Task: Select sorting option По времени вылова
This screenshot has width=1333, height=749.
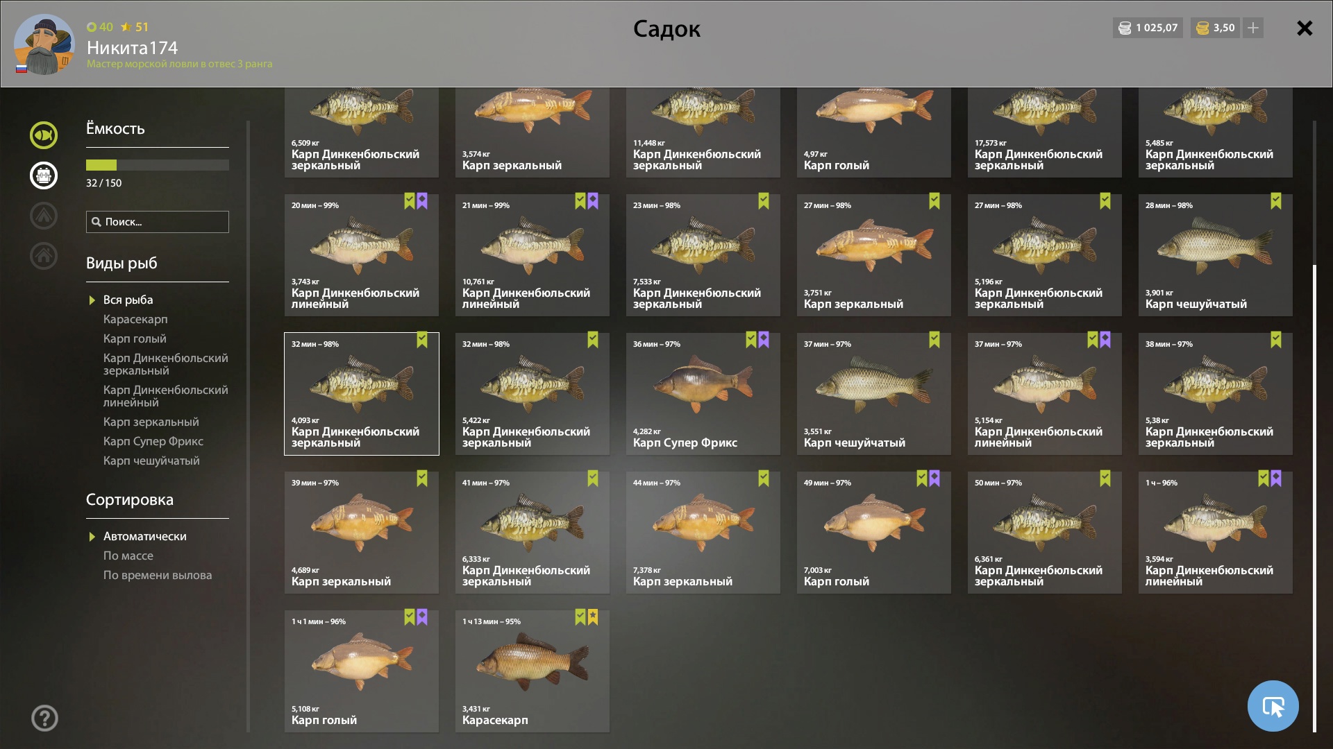Action: 158,575
